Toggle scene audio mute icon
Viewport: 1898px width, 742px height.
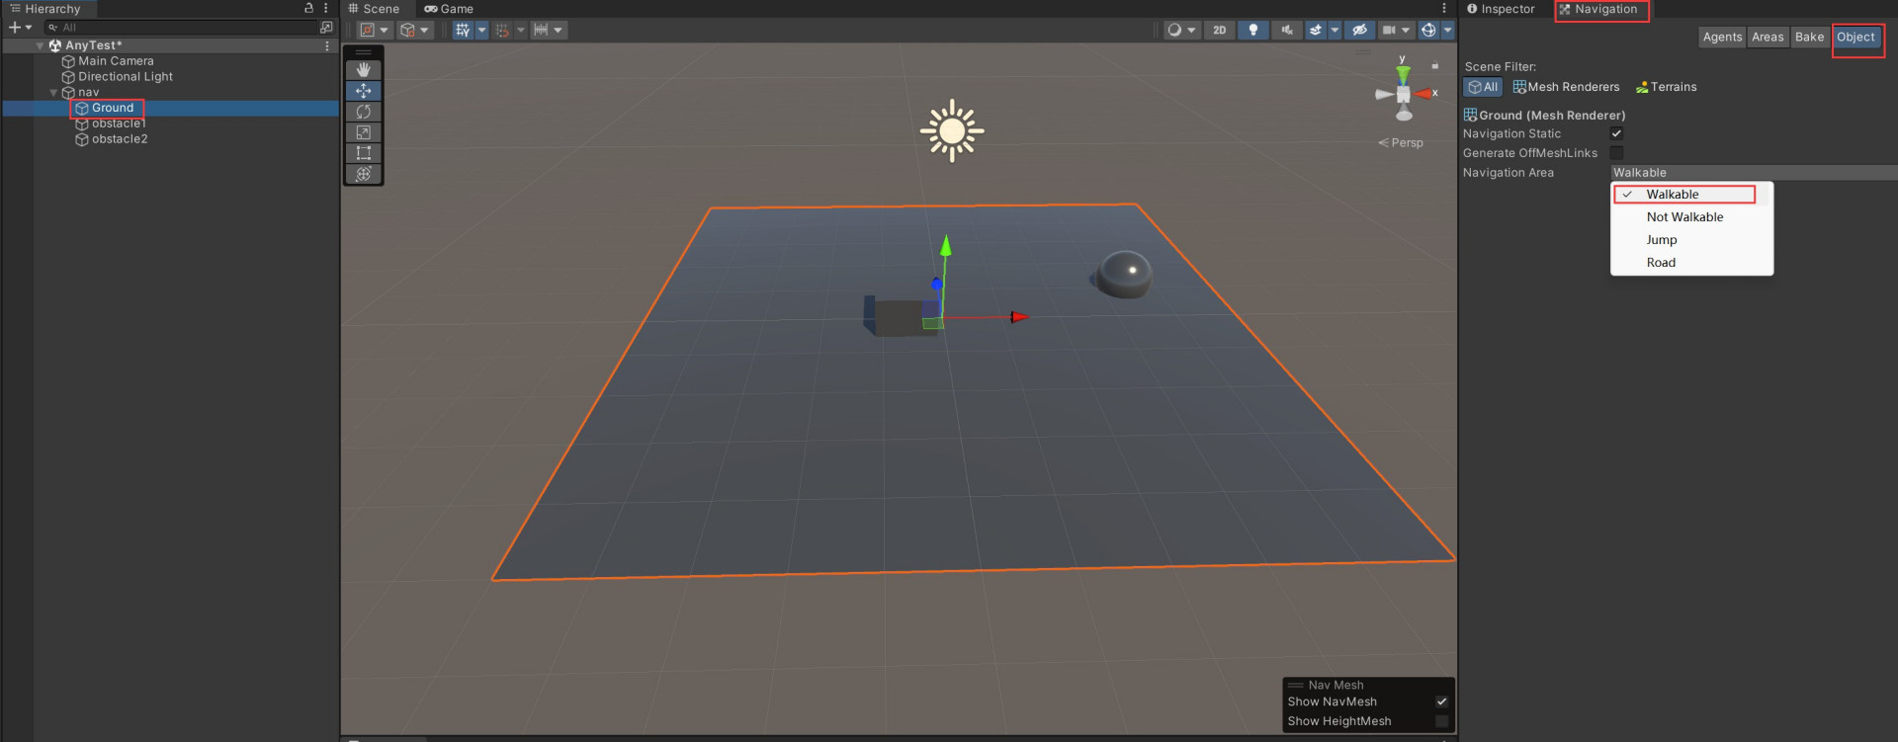coord(1286,30)
